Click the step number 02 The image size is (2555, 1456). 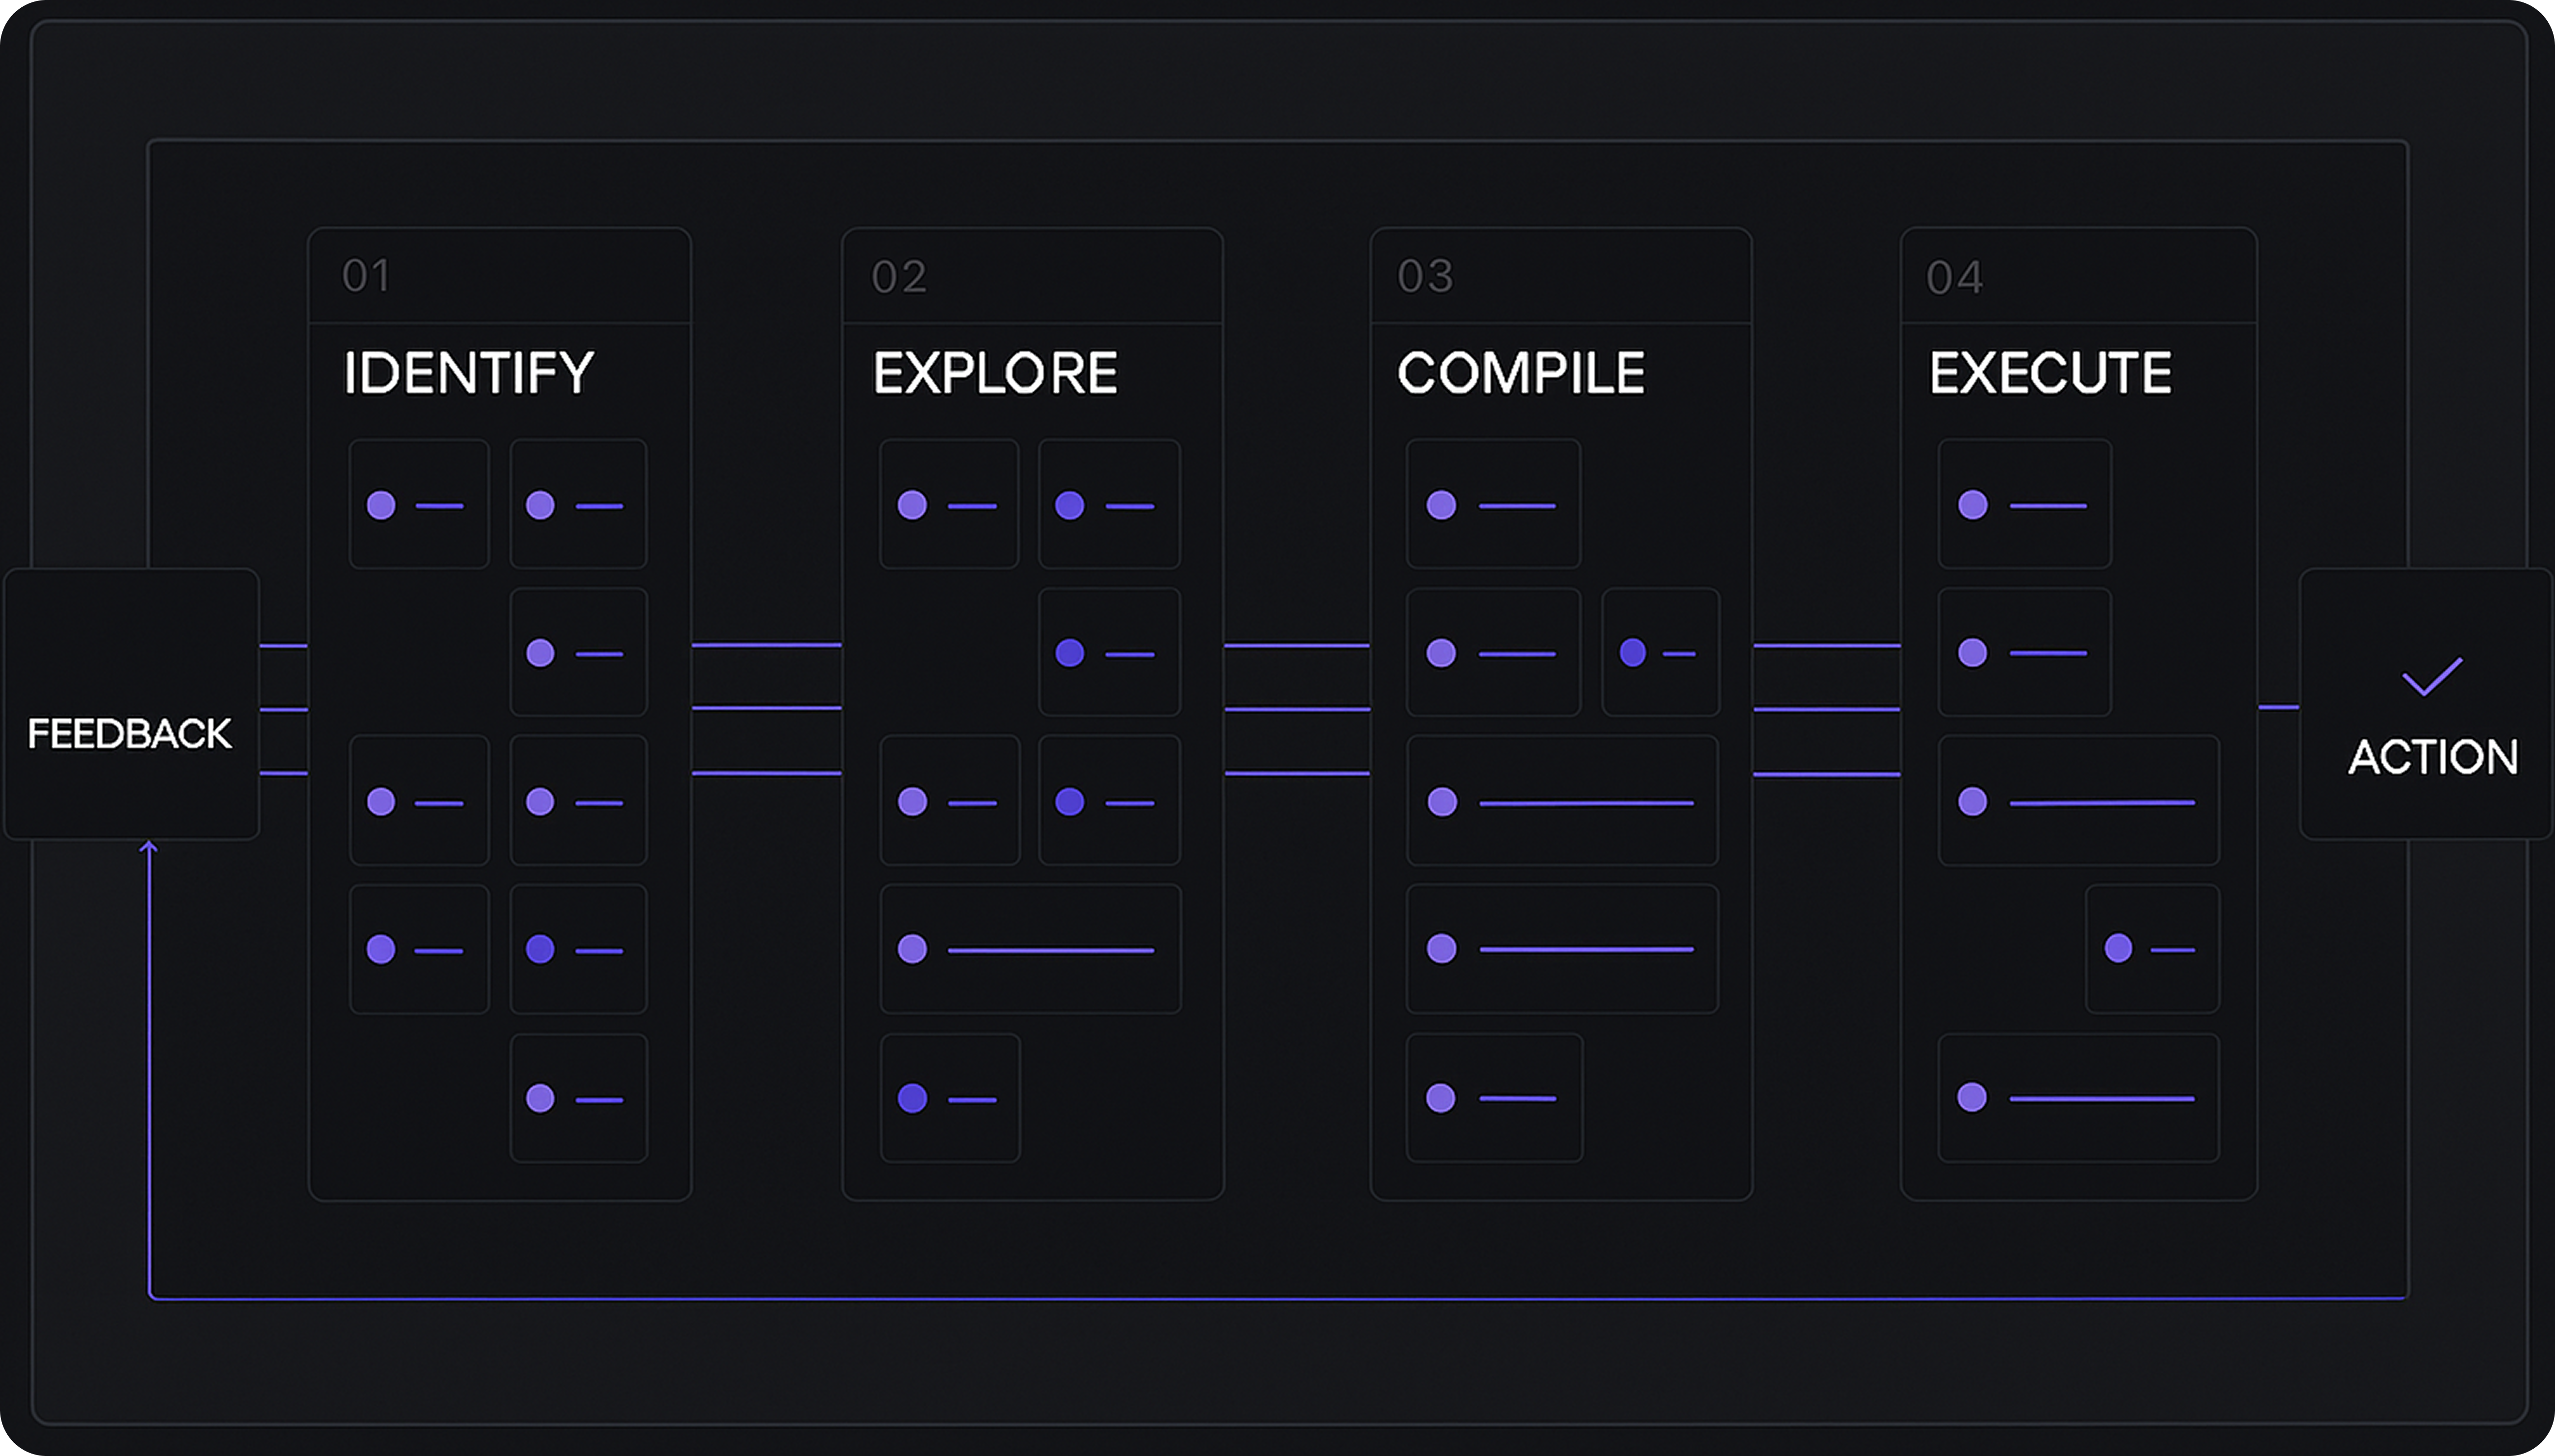pos(899,277)
